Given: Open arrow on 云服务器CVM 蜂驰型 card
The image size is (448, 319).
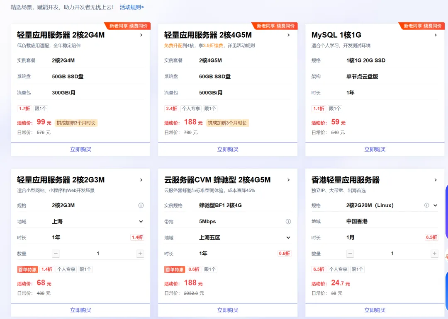Looking at the screenshot, I should click(x=289, y=180).
